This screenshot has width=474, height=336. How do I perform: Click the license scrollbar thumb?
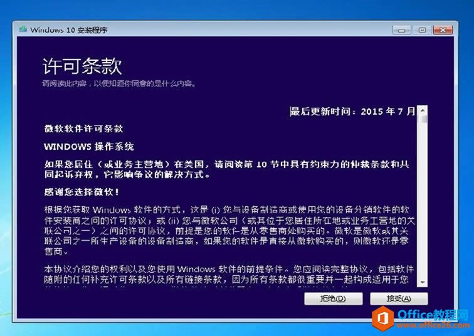424,119
